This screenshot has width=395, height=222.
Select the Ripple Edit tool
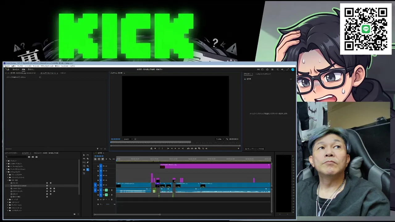(x=84, y=159)
